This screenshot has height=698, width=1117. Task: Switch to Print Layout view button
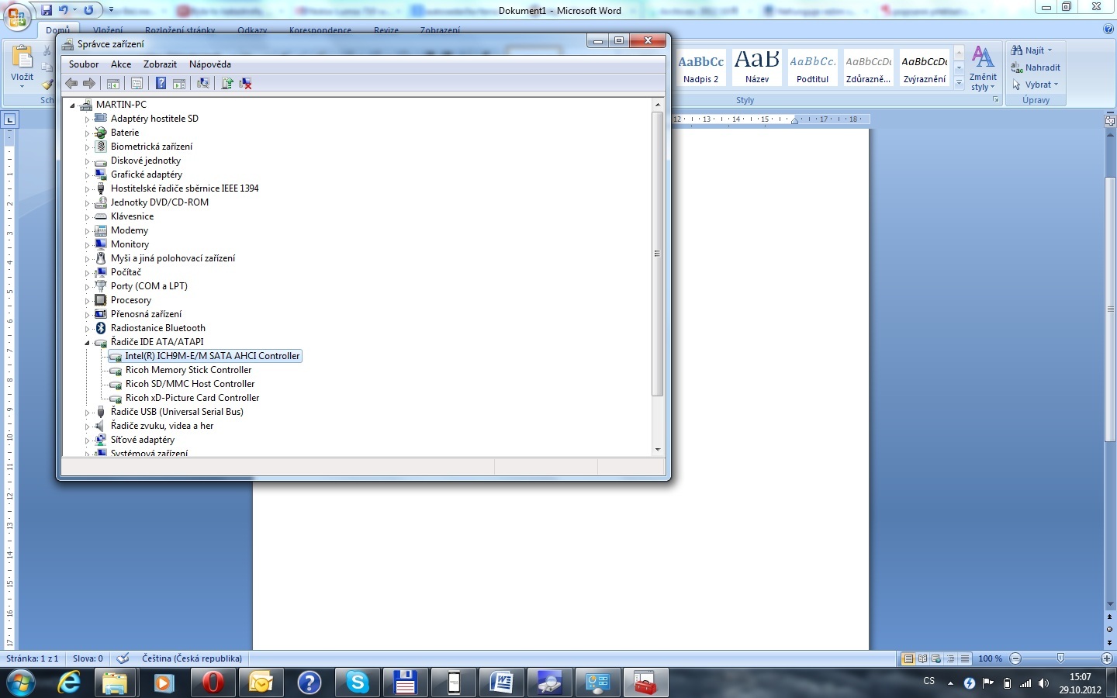coord(908,658)
